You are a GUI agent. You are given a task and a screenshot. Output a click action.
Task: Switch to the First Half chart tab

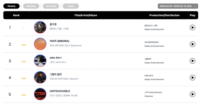(x=51, y=6)
